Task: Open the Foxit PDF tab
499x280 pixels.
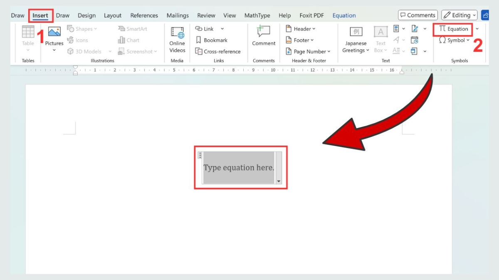Action: pos(311,15)
